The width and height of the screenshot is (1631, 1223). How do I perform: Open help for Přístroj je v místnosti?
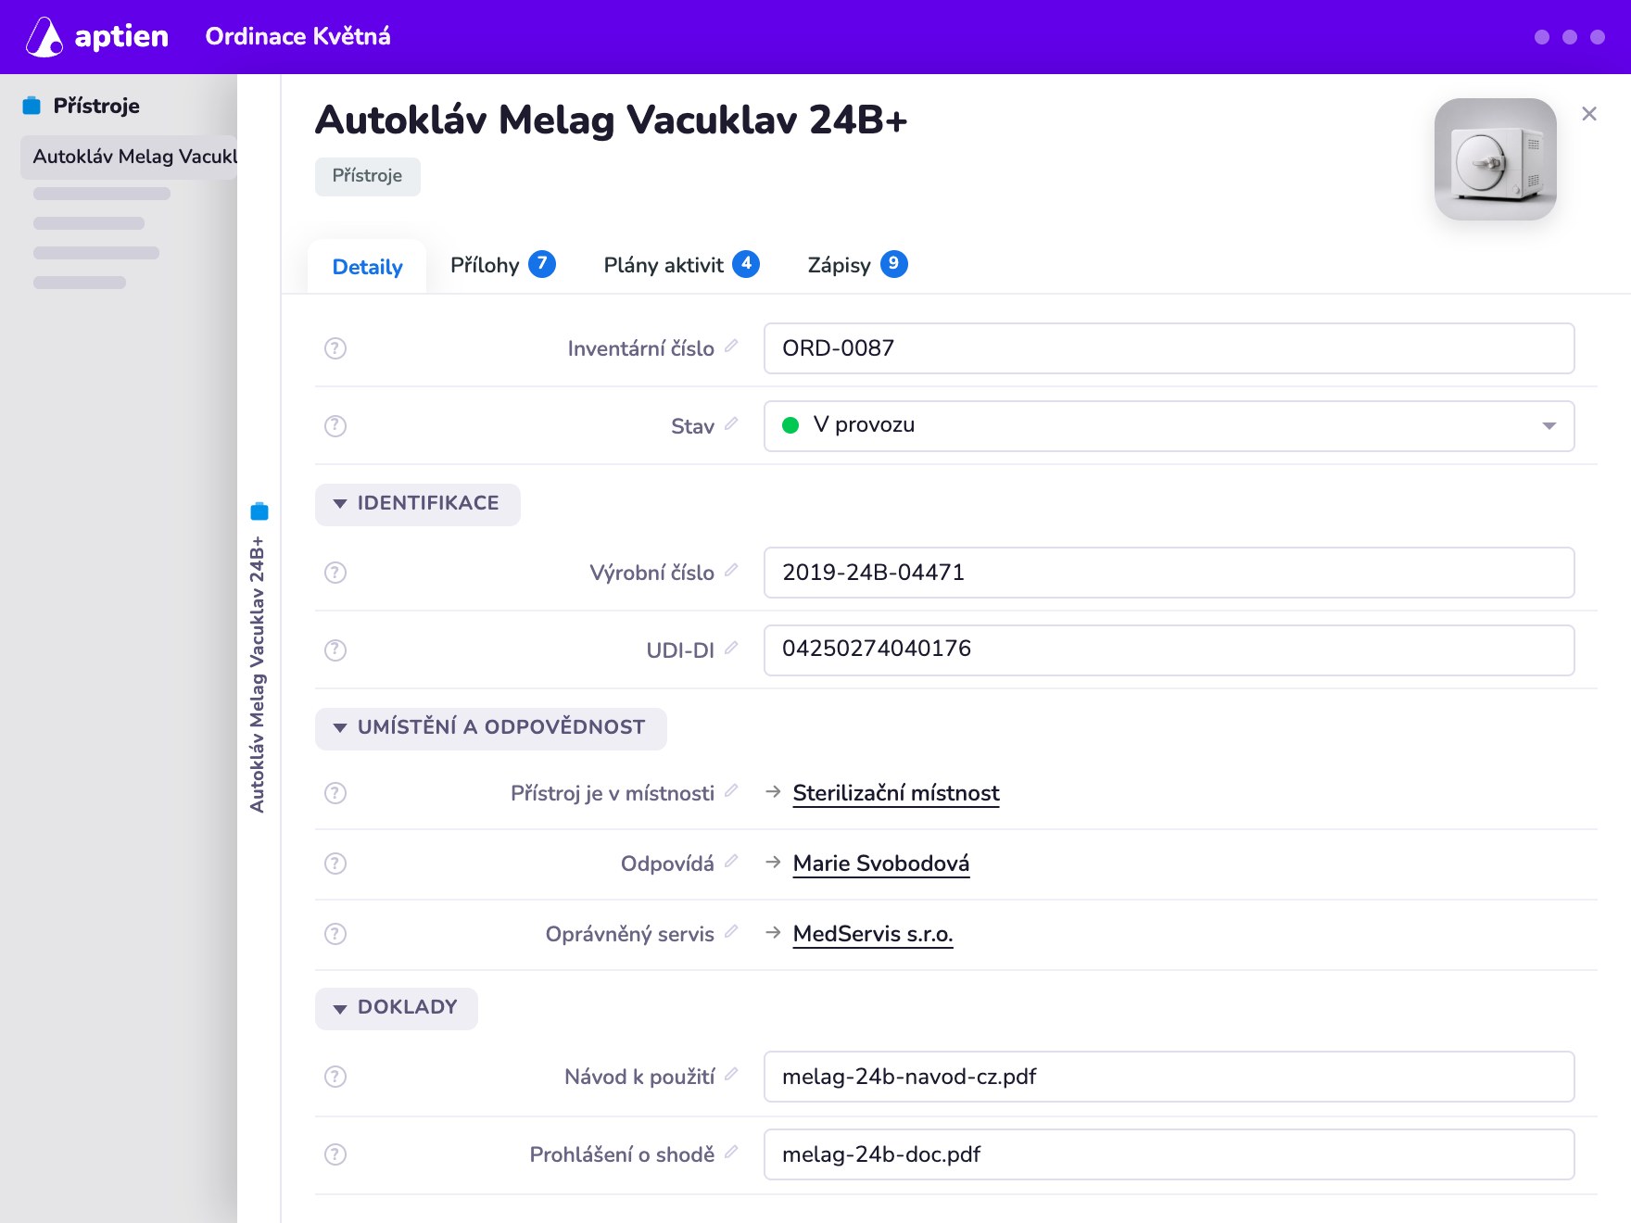click(335, 793)
